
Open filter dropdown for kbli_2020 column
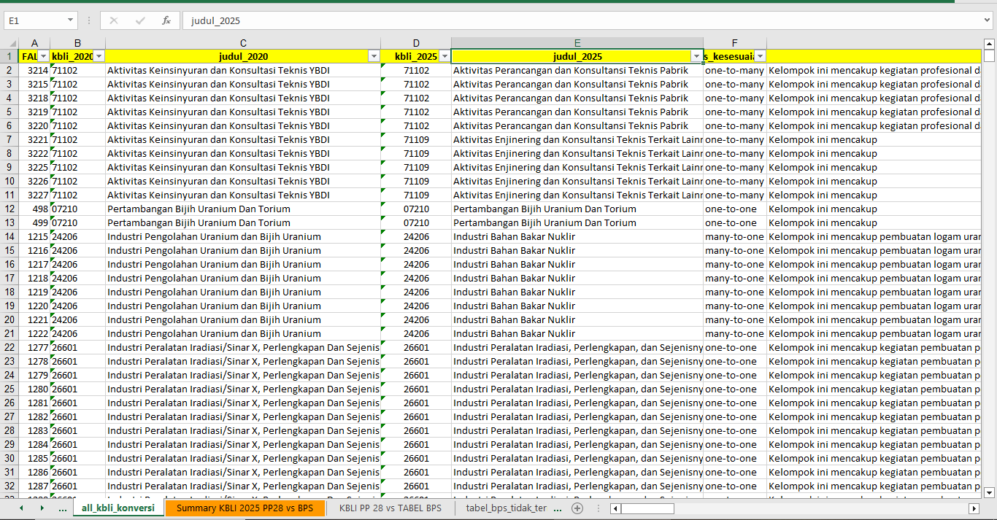99,56
